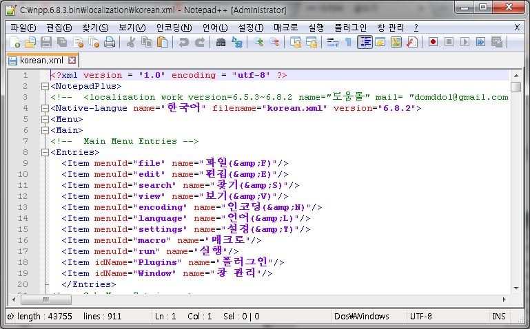530x329 pixels.
Task: Click the save recorded macro icon
Action: (x=496, y=42)
